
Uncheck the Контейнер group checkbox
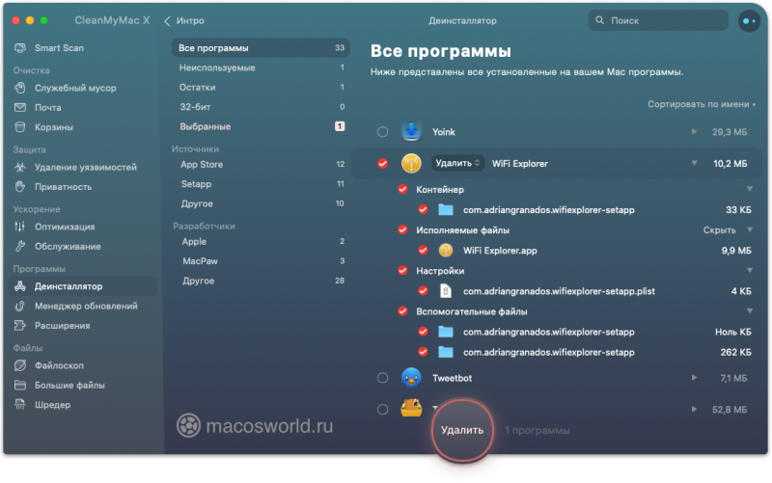[x=402, y=189]
